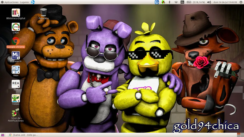Open the volume speaker indicator
The image size is (244, 137).
coord(209,2)
